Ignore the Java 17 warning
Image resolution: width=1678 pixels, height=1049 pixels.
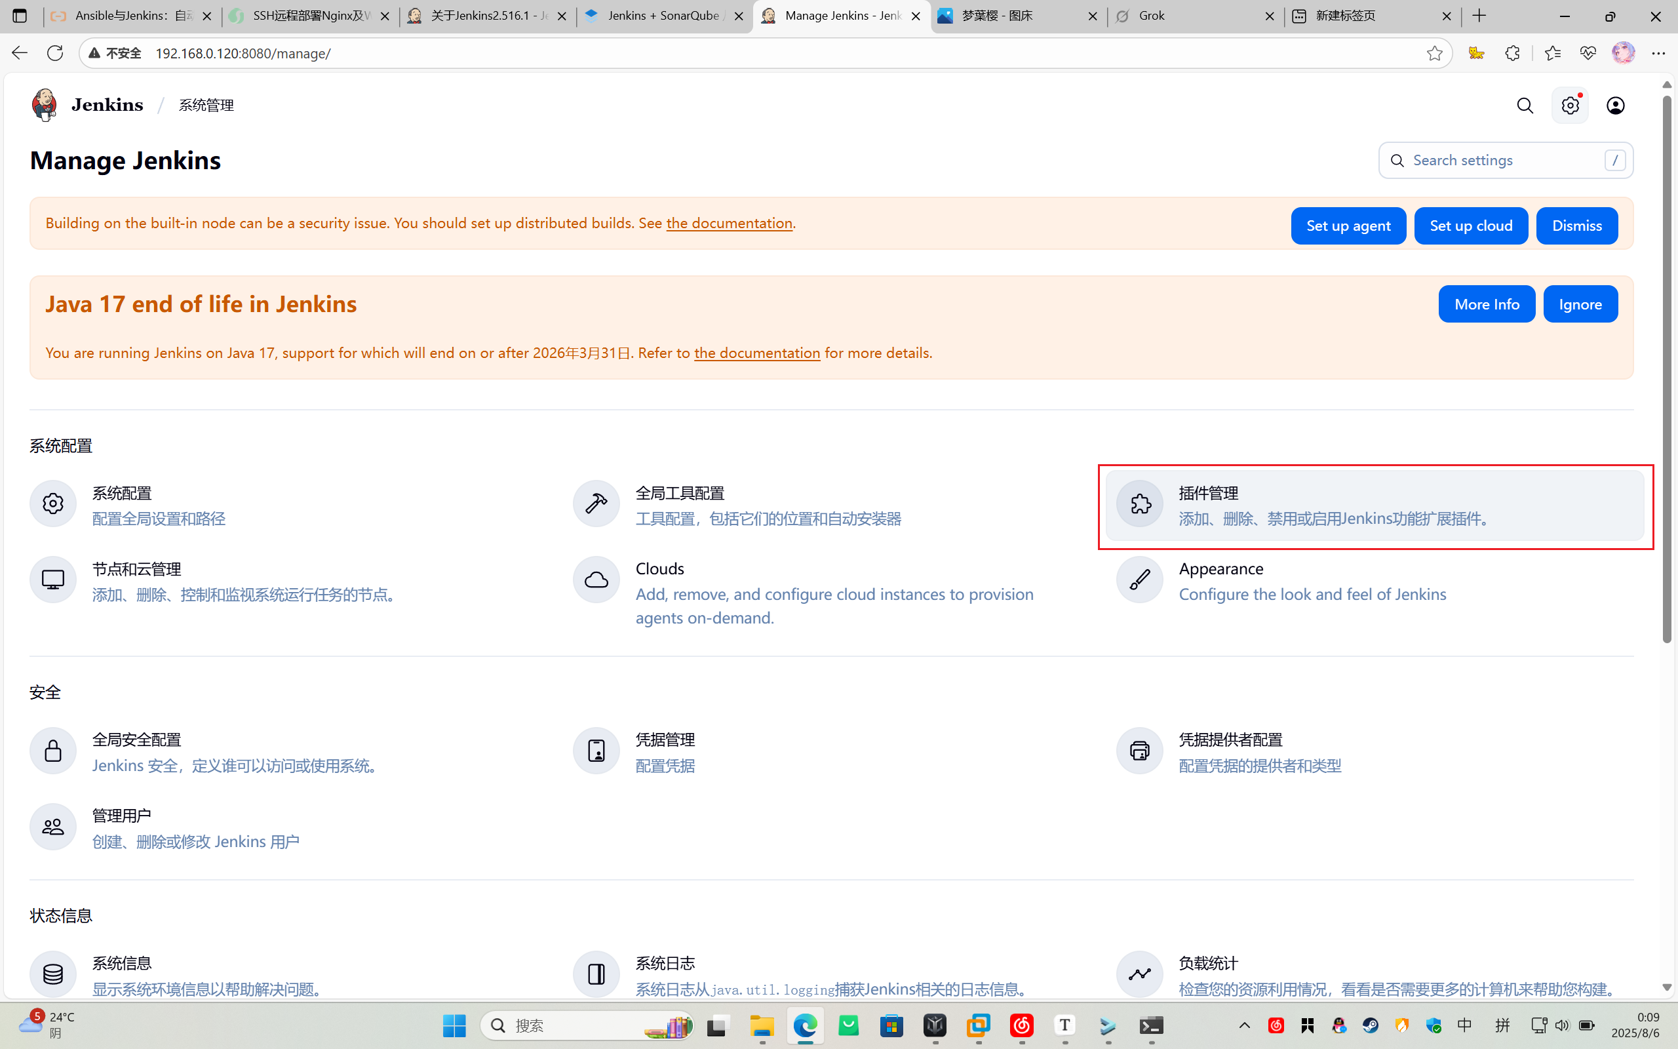pyautogui.click(x=1580, y=304)
